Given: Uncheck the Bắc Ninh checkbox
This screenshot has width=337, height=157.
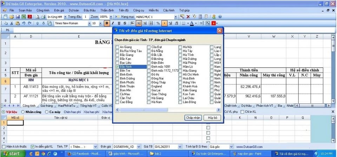Looking at the screenshot, I should tap(117, 67).
